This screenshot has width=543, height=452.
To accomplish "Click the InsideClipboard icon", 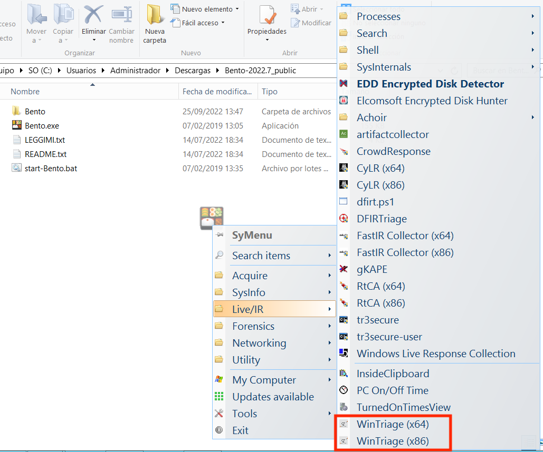I will click(x=344, y=373).
